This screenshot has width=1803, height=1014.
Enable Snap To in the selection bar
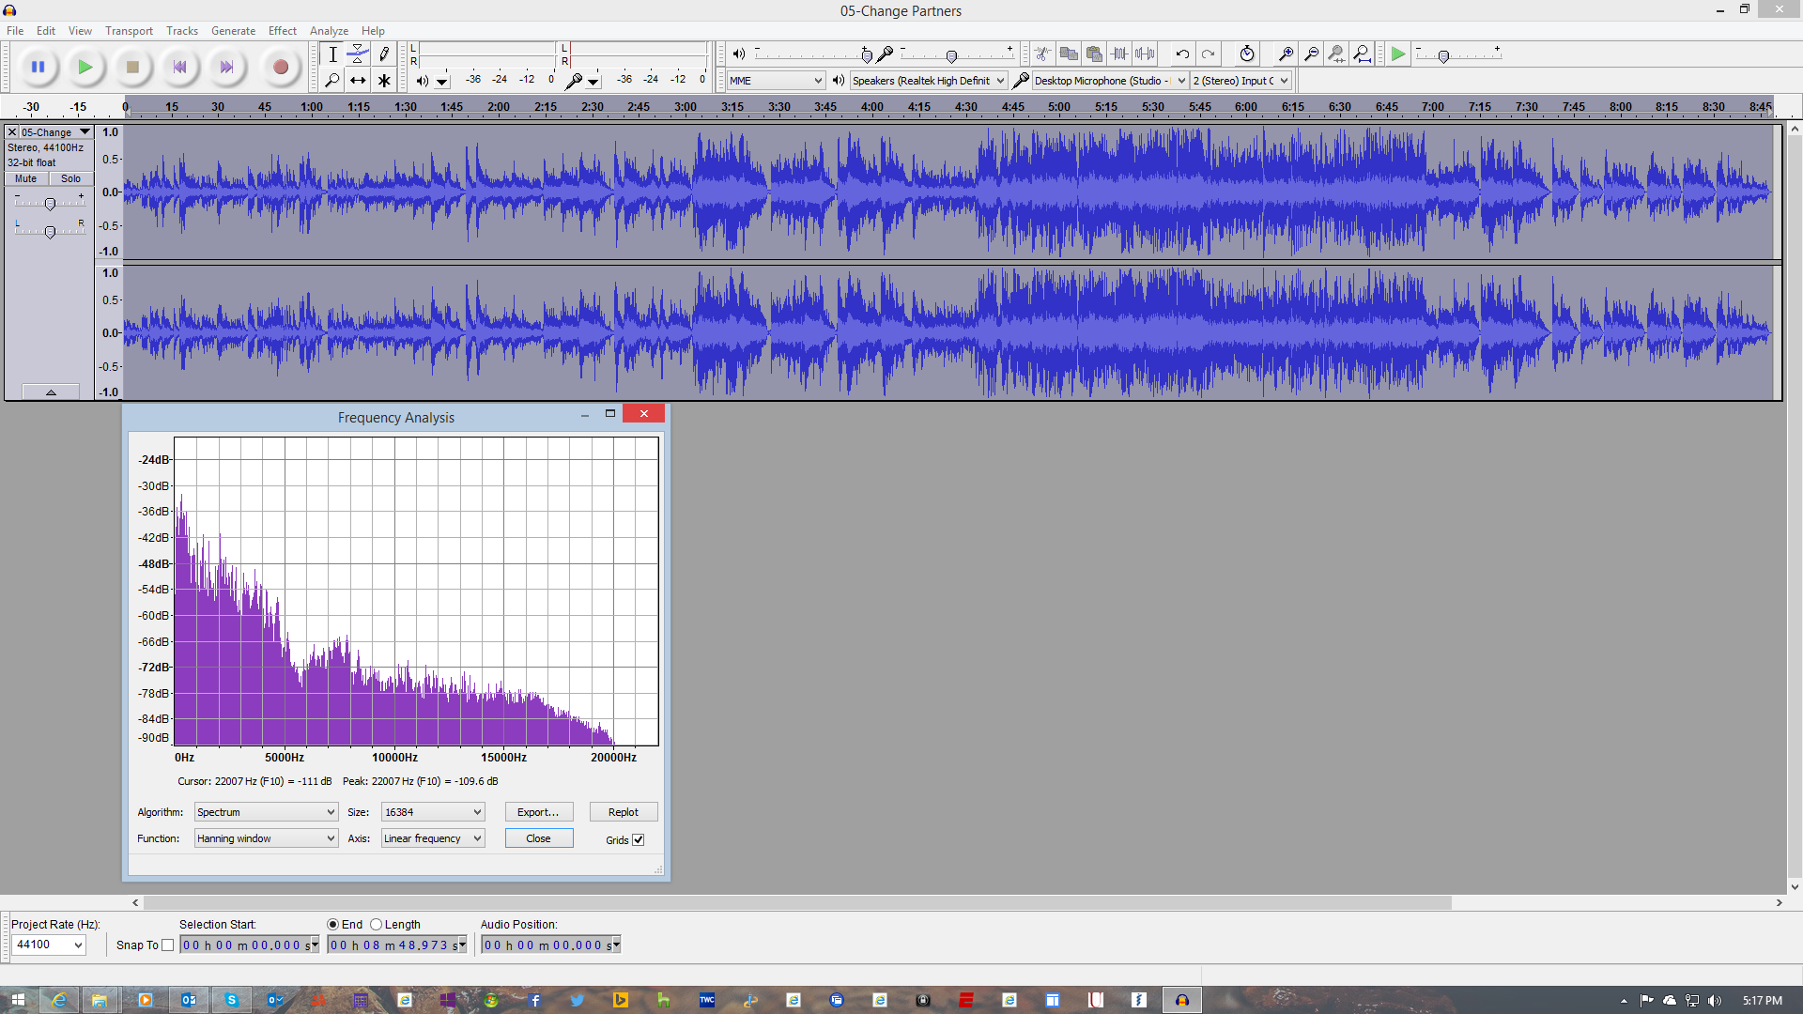pyautogui.click(x=167, y=945)
